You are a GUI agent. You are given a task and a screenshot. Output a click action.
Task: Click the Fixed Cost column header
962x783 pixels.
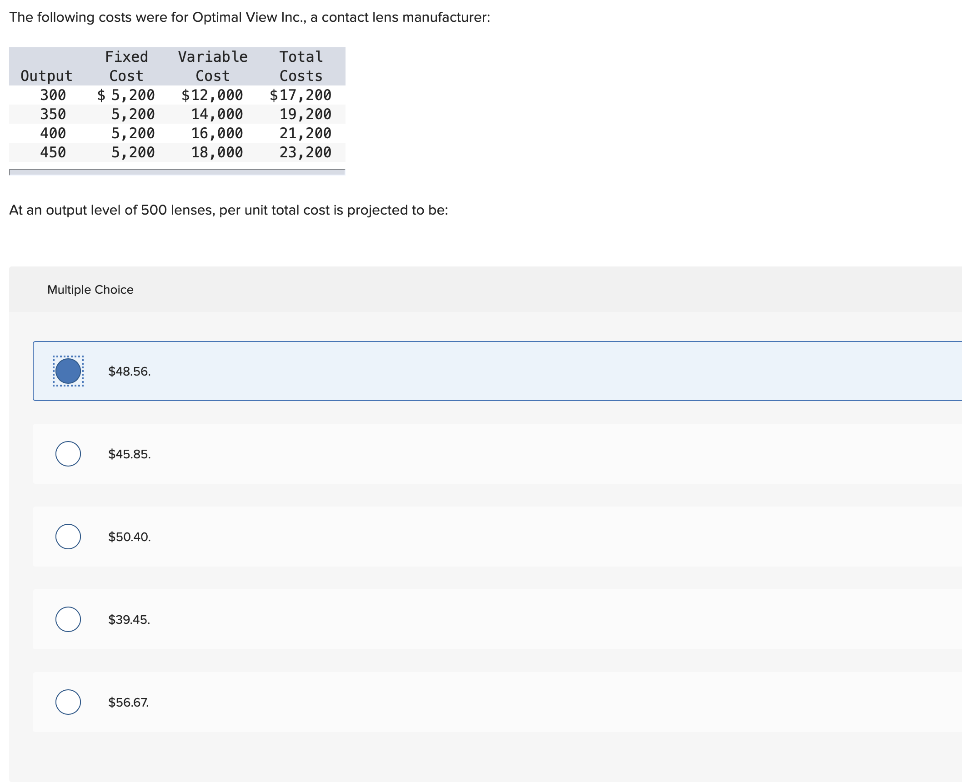click(126, 66)
